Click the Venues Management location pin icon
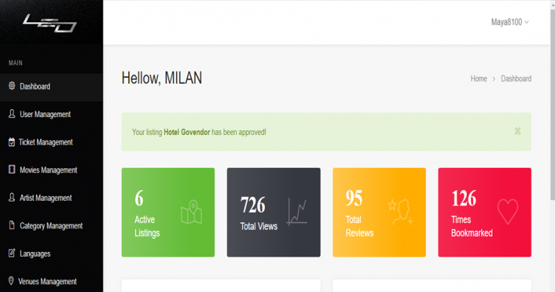Viewport: 555px width, 292px height. point(11,281)
